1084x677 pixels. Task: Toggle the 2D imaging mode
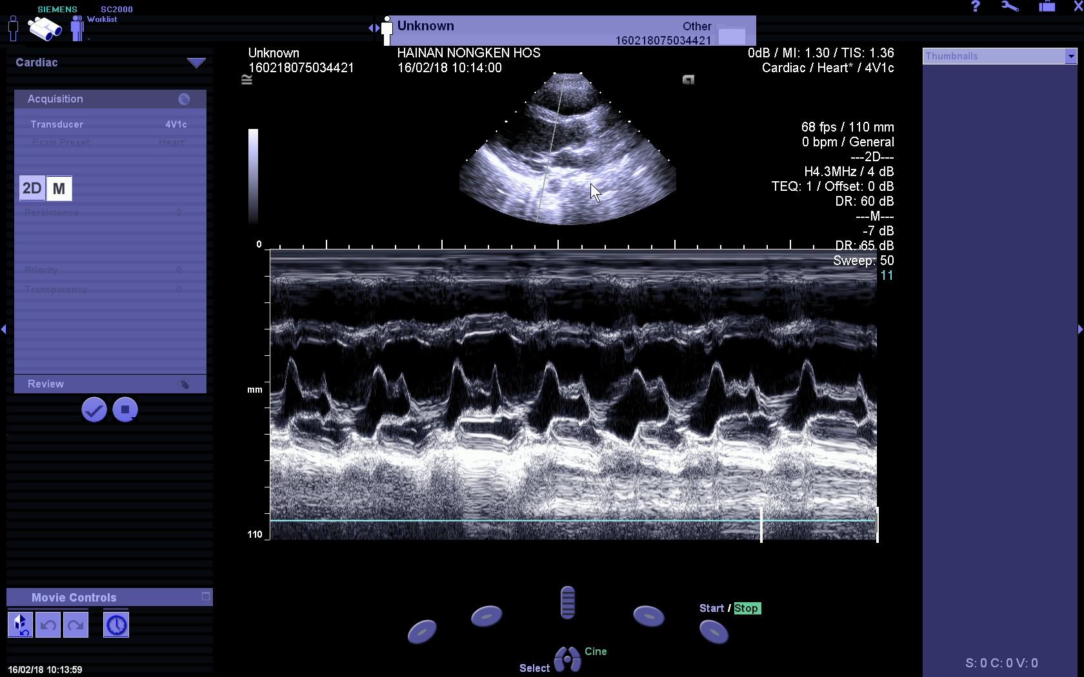tap(32, 189)
